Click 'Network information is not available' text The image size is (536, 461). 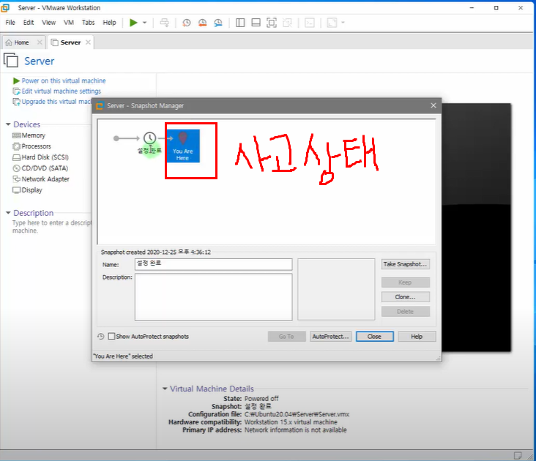tap(296, 430)
